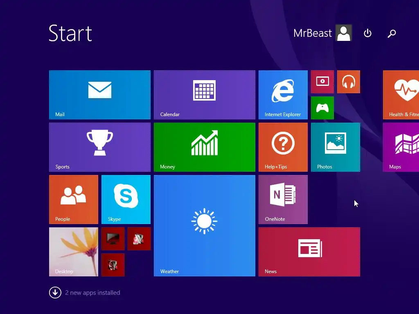The width and height of the screenshot is (419, 314).
Task: Open the Health & Fitness tile
Action: pyautogui.click(x=401, y=95)
